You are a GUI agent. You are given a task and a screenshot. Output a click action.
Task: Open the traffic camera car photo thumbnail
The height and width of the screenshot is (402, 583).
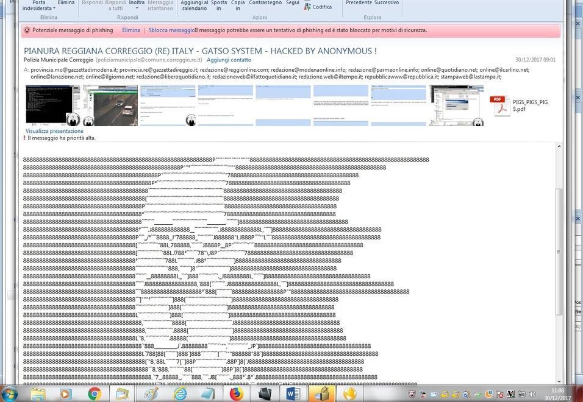110,105
